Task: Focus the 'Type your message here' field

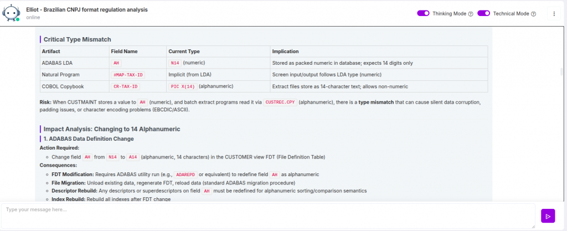Action: pos(267,215)
